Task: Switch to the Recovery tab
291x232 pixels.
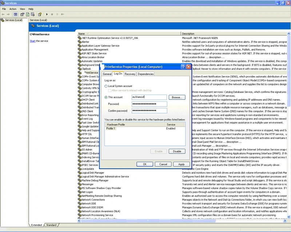Action: pos(130,74)
